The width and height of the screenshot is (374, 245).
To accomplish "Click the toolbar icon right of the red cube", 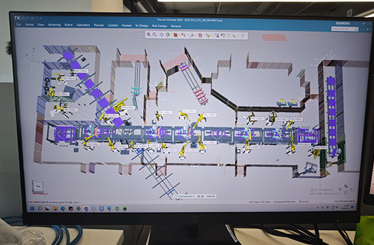I will click(183, 35).
